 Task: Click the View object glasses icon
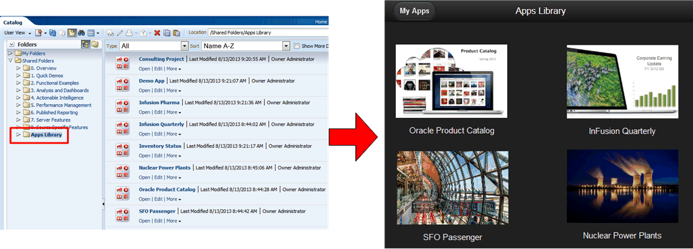[111, 33]
